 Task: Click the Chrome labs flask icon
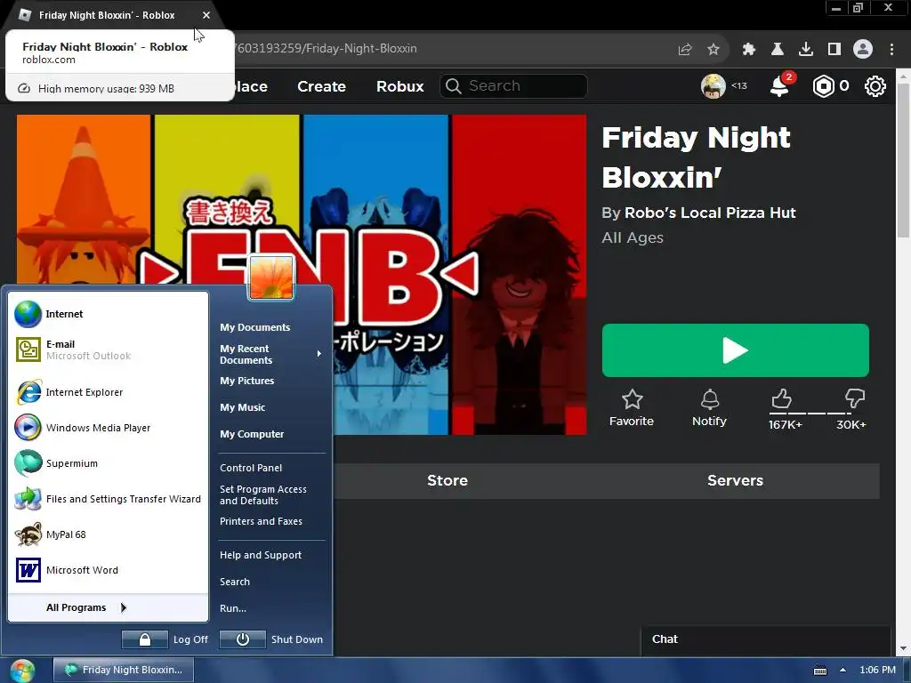(777, 50)
